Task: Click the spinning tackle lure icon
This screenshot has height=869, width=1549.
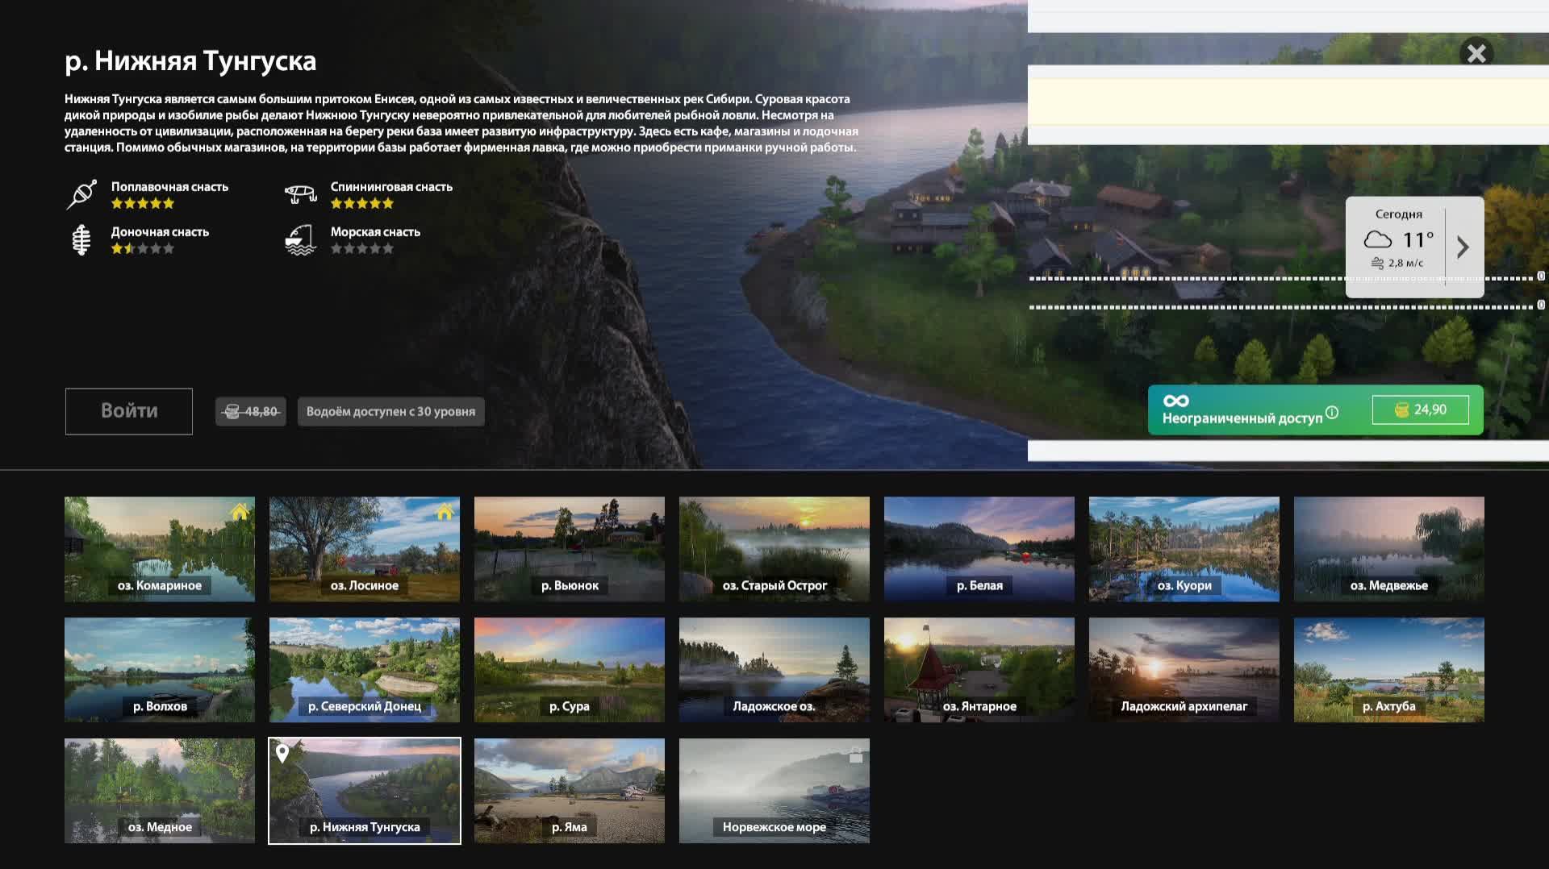Action: click(x=300, y=194)
